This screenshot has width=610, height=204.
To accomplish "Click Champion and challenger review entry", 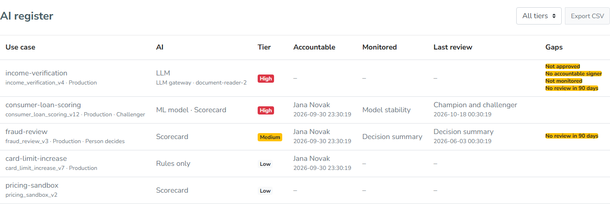I will coord(475,105).
